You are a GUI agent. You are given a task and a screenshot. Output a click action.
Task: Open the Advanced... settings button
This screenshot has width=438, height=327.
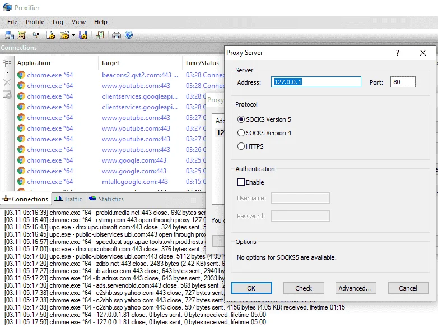pos(356,288)
